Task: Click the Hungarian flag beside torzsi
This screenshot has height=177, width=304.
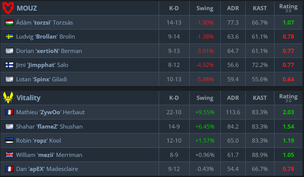Action: [9, 23]
